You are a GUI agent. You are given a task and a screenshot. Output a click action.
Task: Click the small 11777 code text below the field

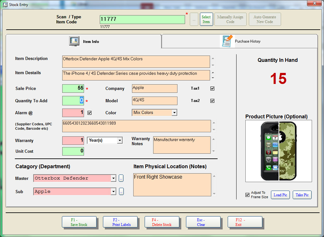coord(105,27)
